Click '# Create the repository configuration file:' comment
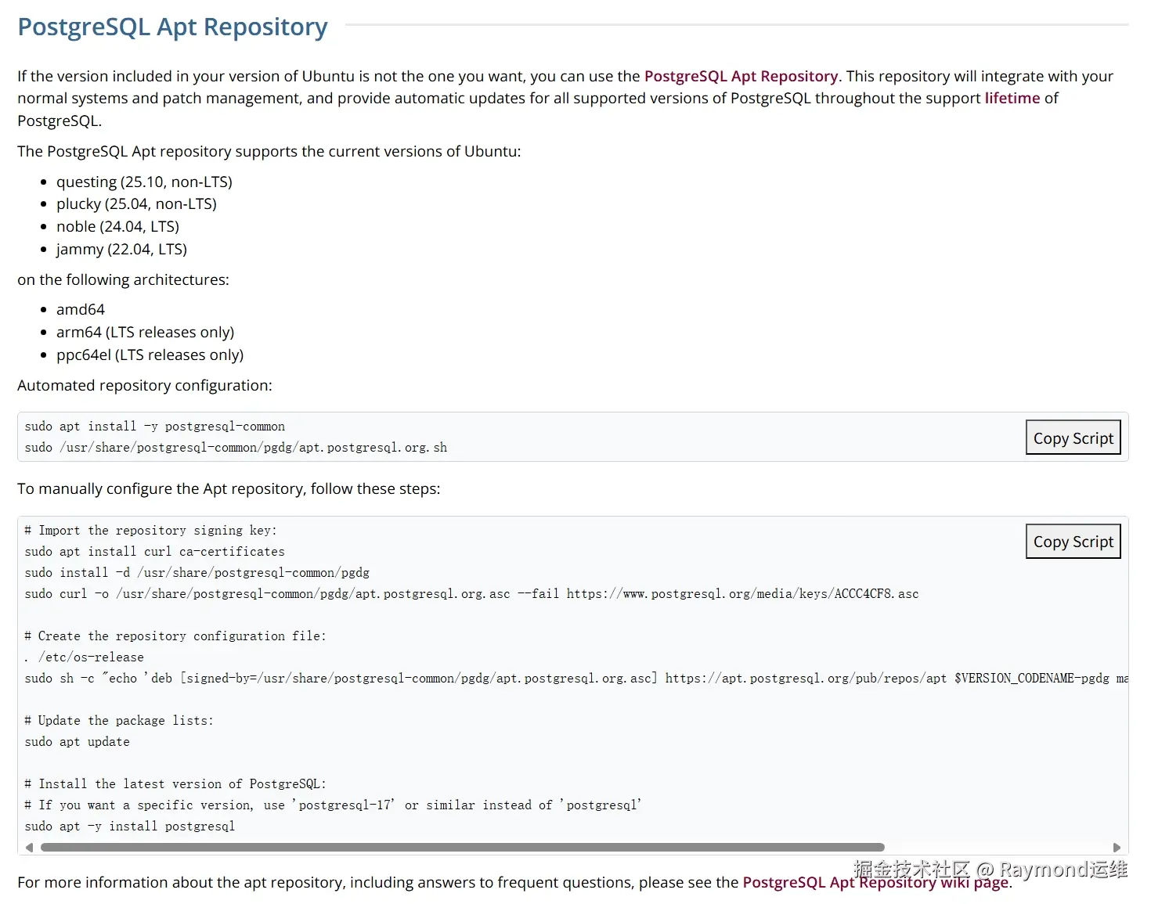Viewport: 1151px width, 904px height. 175,636
